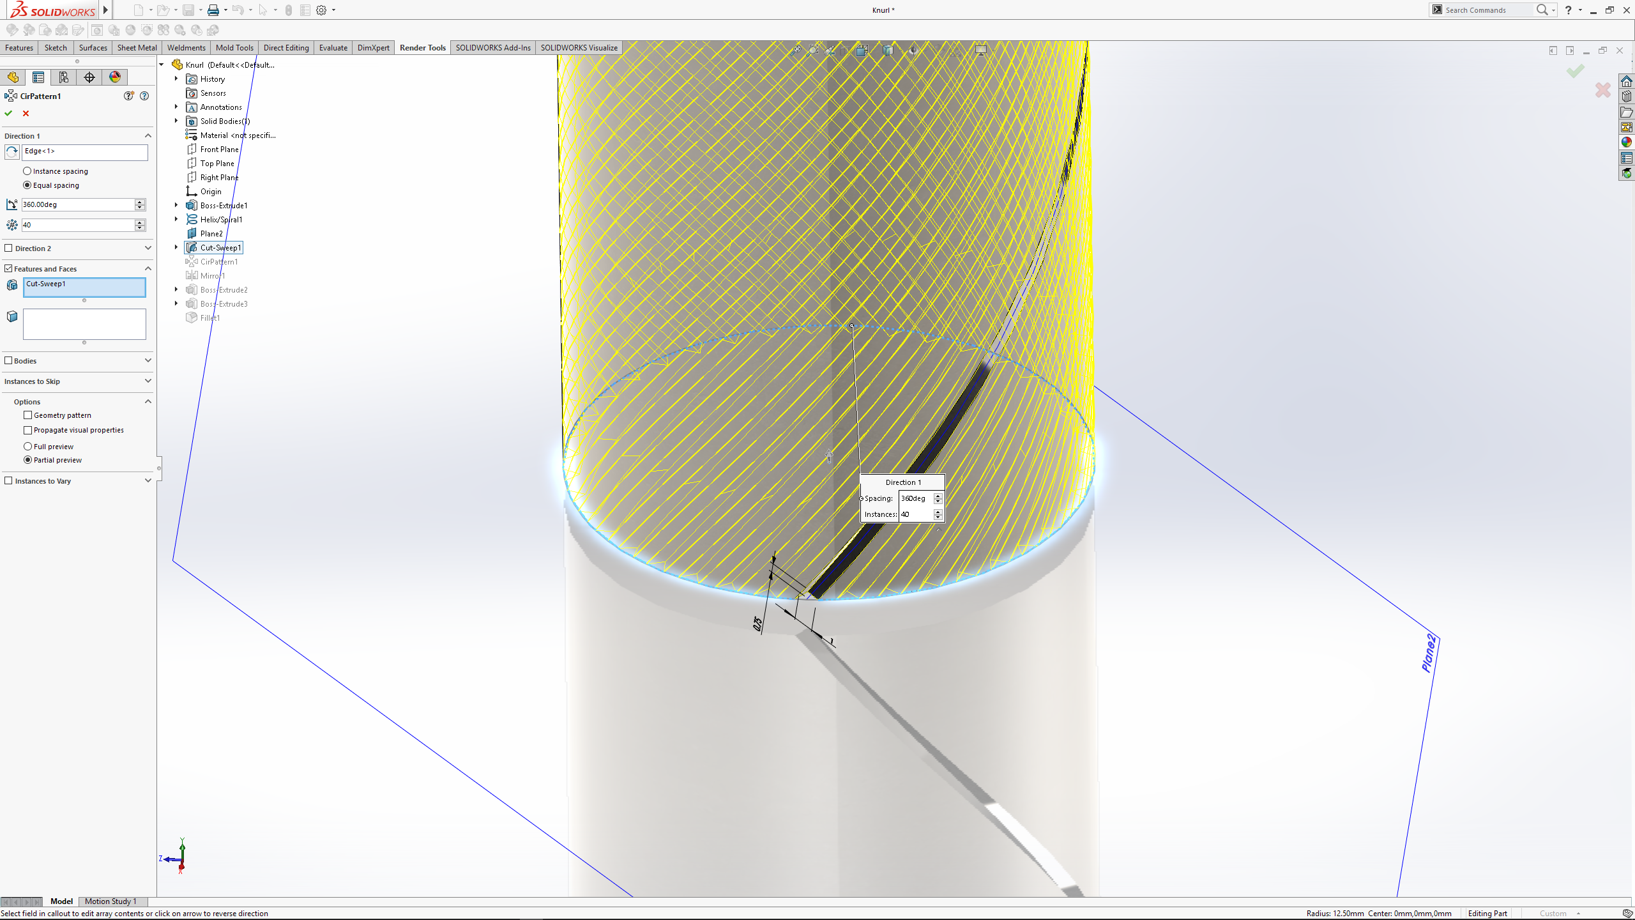Expand the Boss-Extrude1 tree node

point(176,205)
